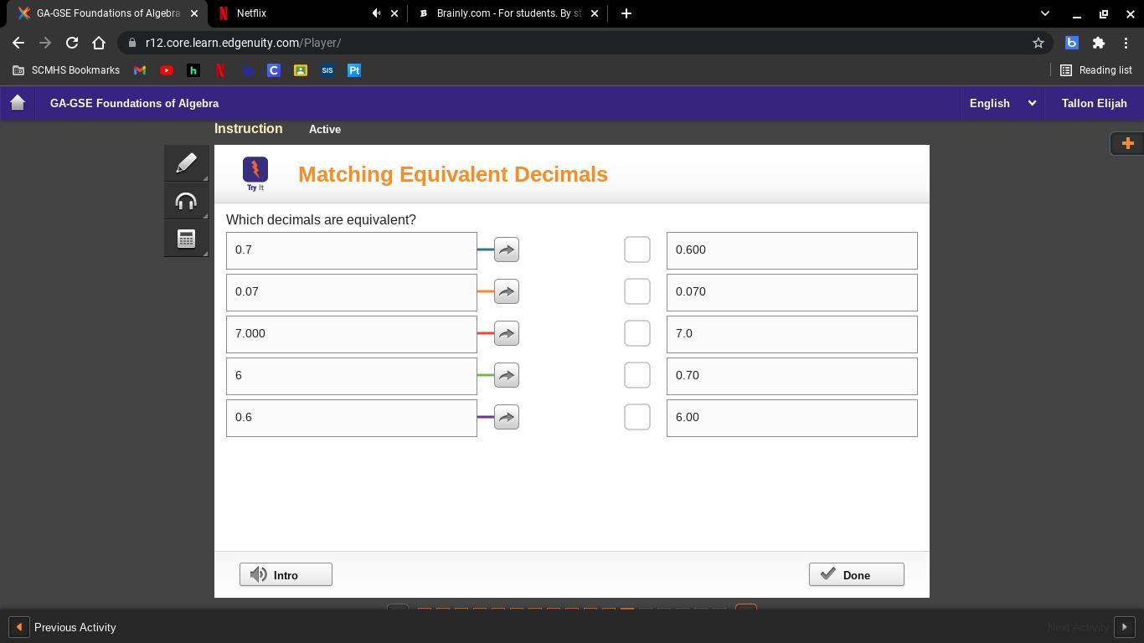Click the arrow button next to 7.000
The image size is (1144, 643).
(x=507, y=333)
